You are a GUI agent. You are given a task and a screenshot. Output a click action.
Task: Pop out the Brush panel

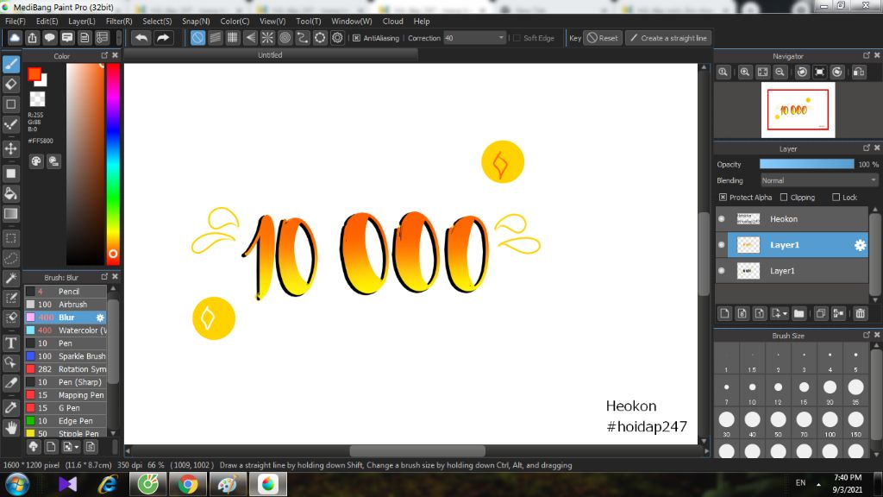tap(104, 277)
